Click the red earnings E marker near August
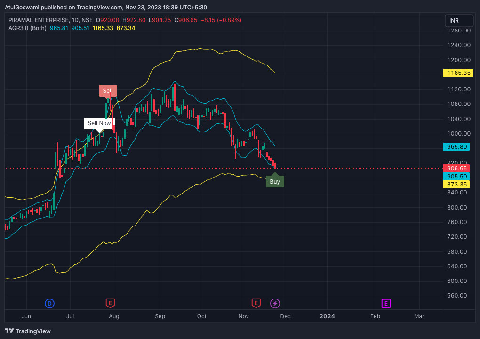Viewport: 480px width, 339px height. point(110,303)
